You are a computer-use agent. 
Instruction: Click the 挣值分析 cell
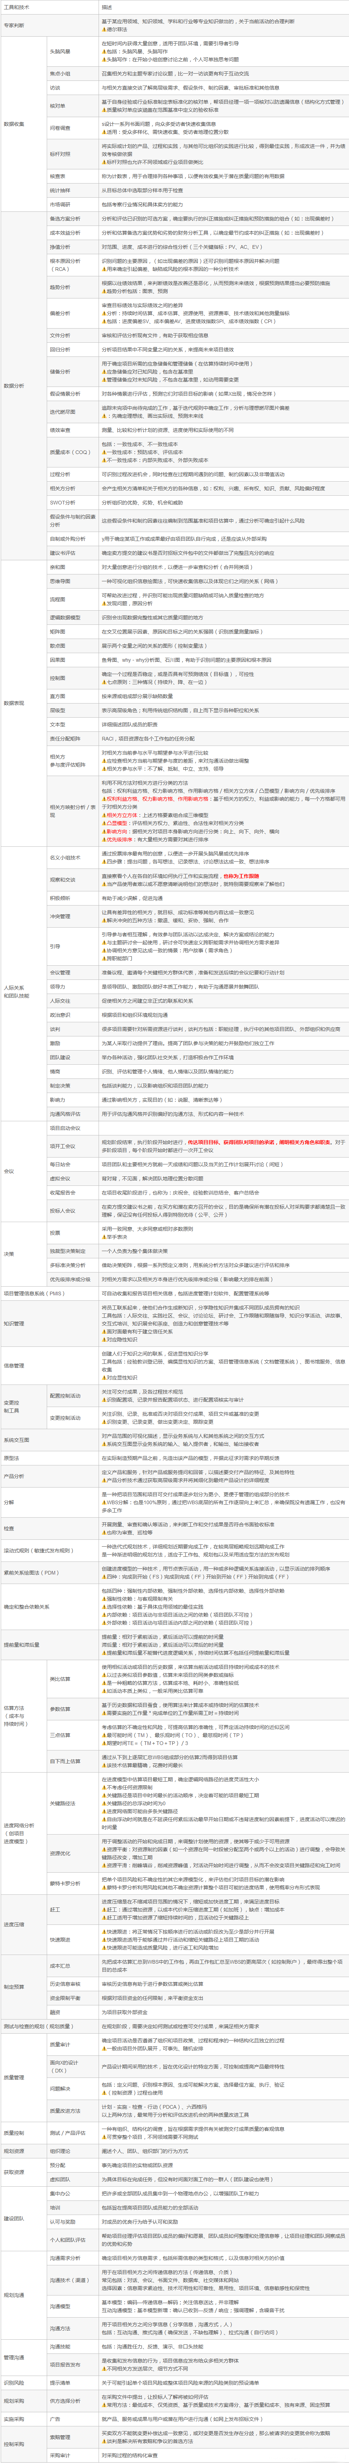(x=73, y=247)
